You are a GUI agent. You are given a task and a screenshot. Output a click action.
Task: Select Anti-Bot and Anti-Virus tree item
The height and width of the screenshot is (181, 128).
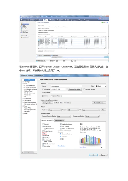[30, 89]
